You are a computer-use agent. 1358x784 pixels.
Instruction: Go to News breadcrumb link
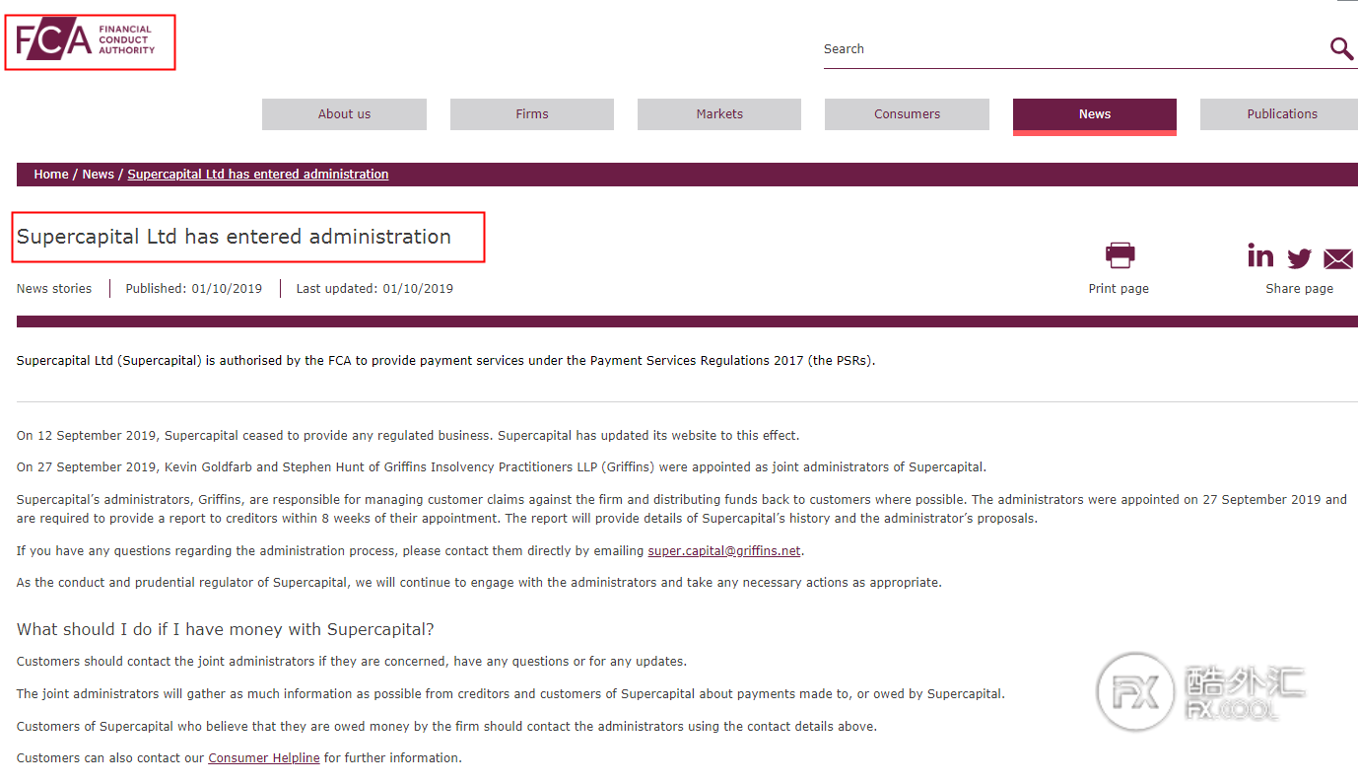[x=98, y=175]
